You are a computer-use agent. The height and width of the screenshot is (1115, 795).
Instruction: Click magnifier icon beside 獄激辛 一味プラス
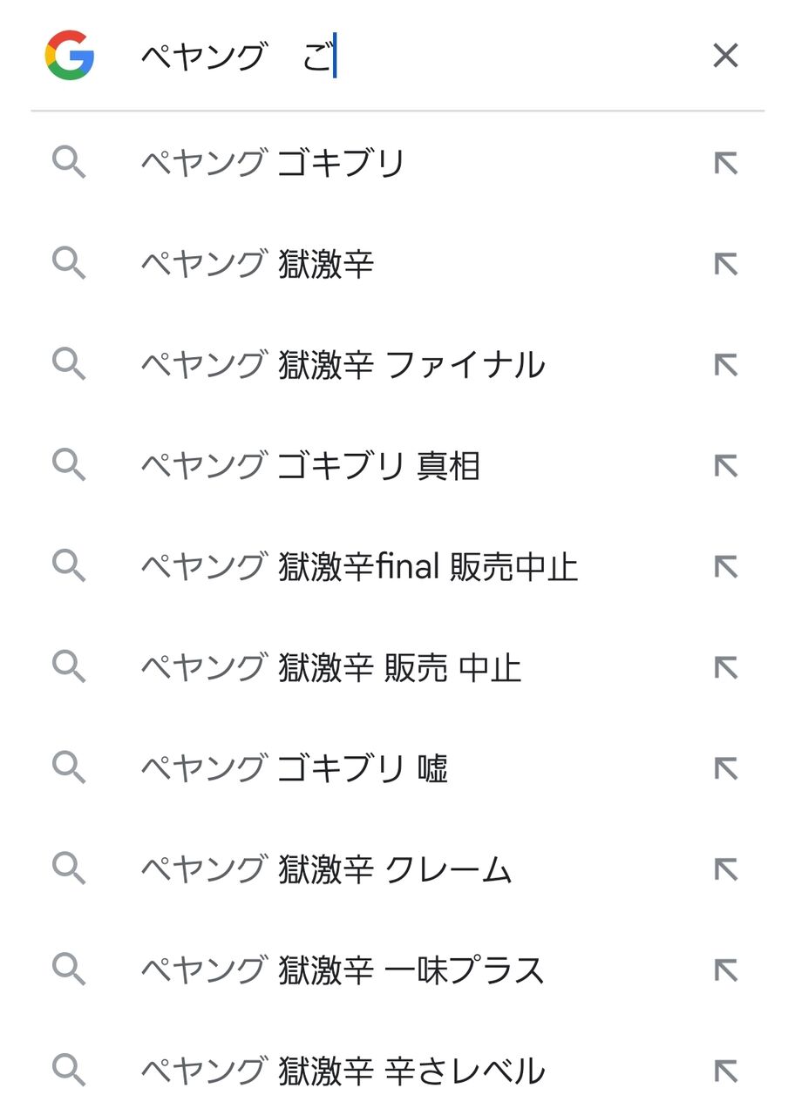(69, 971)
